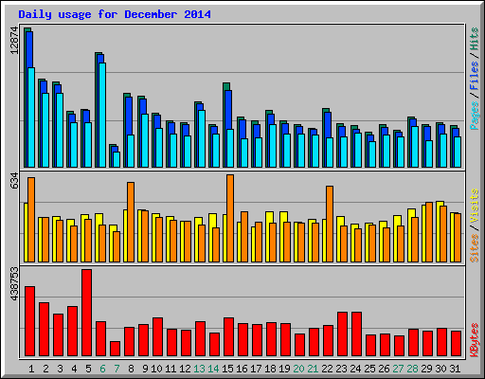Image resolution: width=485 pixels, height=379 pixels.
Task: Click the red KBytes bar for day 23
Action: tap(343, 334)
